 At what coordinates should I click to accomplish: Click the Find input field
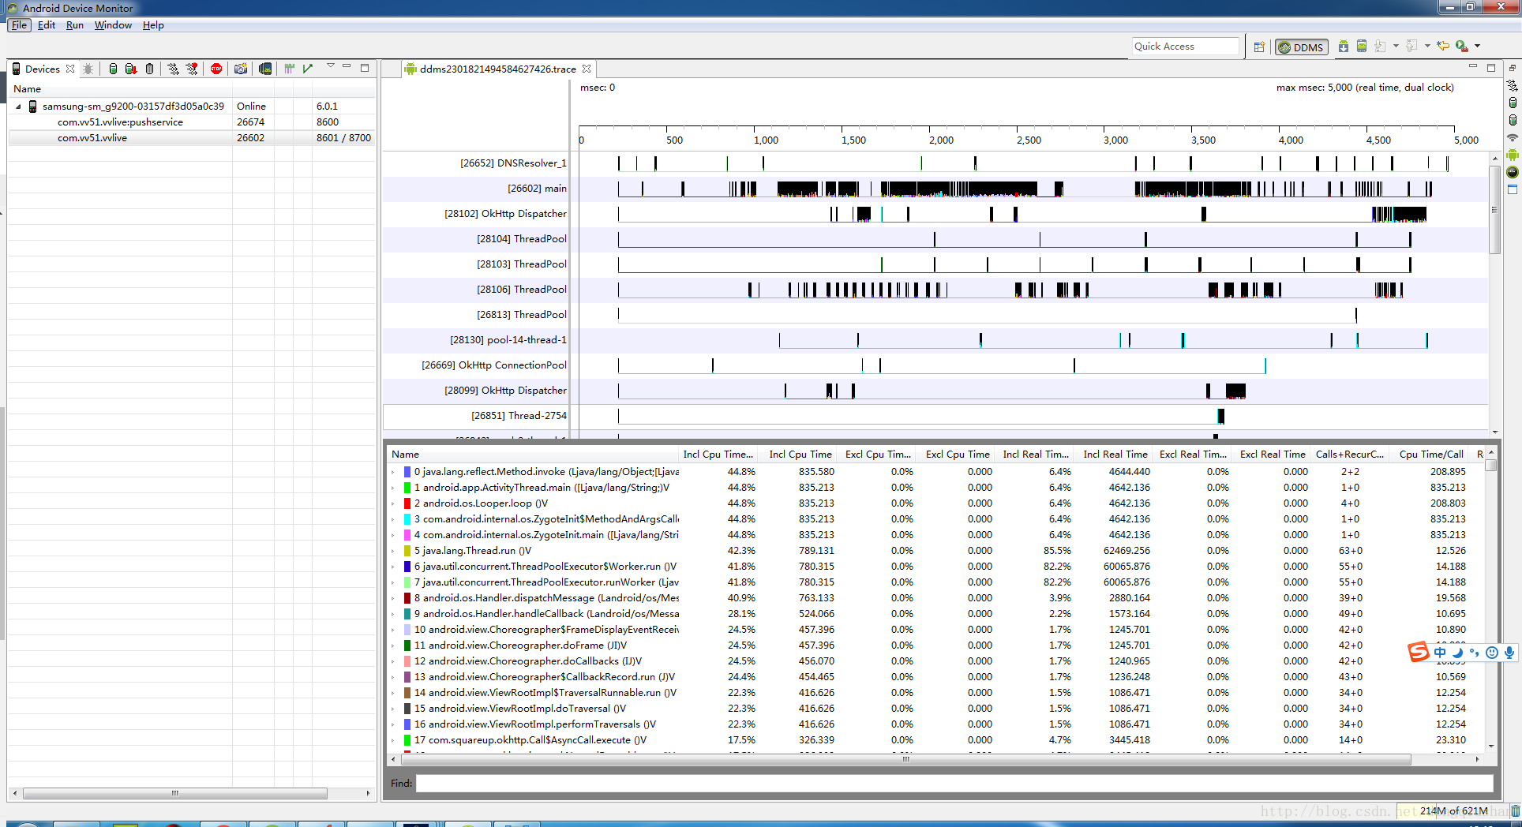954,784
